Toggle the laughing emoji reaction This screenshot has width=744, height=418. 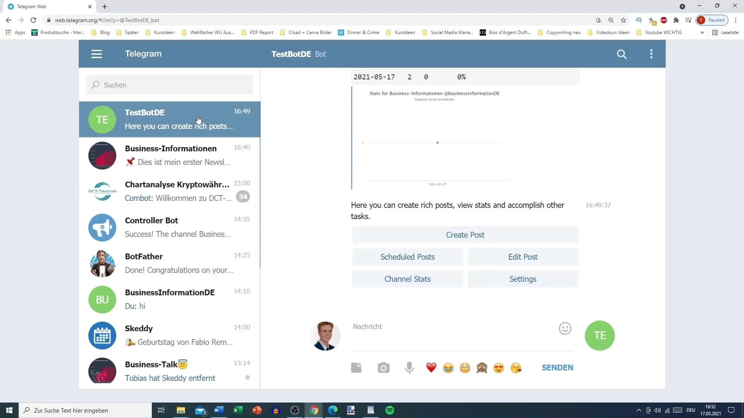(x=449, y=367)
